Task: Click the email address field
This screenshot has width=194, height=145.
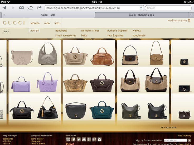Action: click(176, 140)
